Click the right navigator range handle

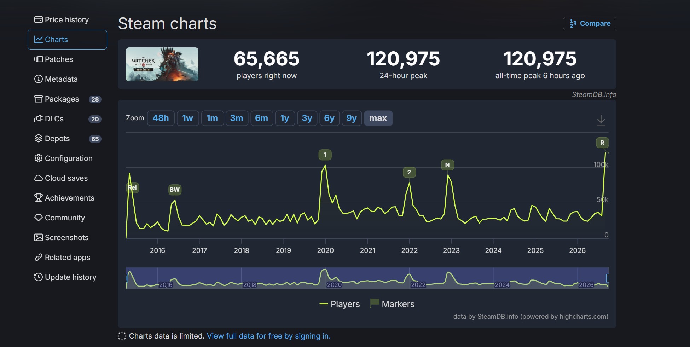point(608,278)
